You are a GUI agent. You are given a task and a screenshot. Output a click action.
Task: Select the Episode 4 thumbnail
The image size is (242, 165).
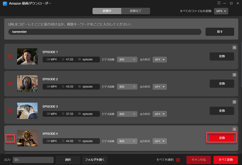(x=27, y=138)
